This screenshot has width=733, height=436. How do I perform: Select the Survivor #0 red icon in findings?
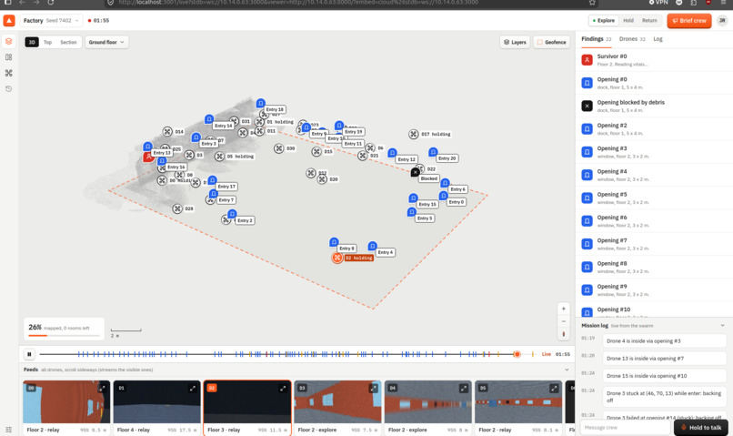coord(587,60)
